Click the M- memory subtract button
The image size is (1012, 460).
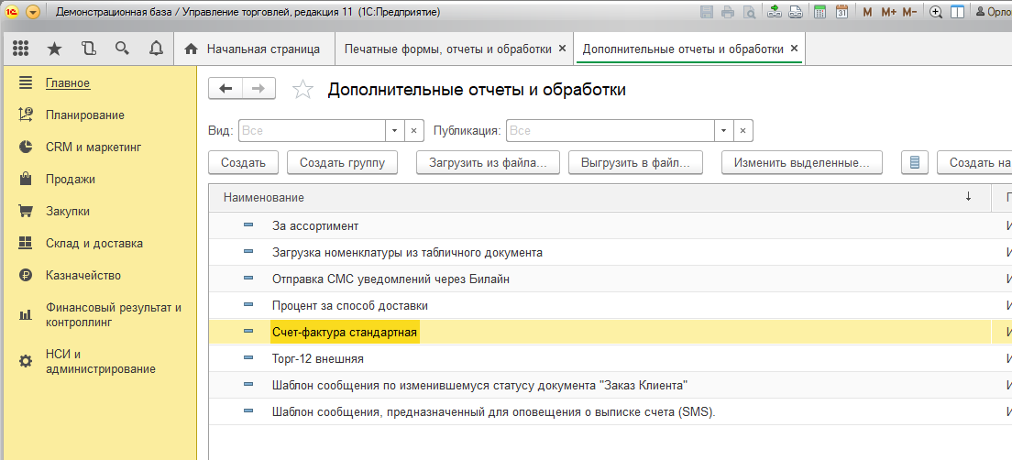910,12
